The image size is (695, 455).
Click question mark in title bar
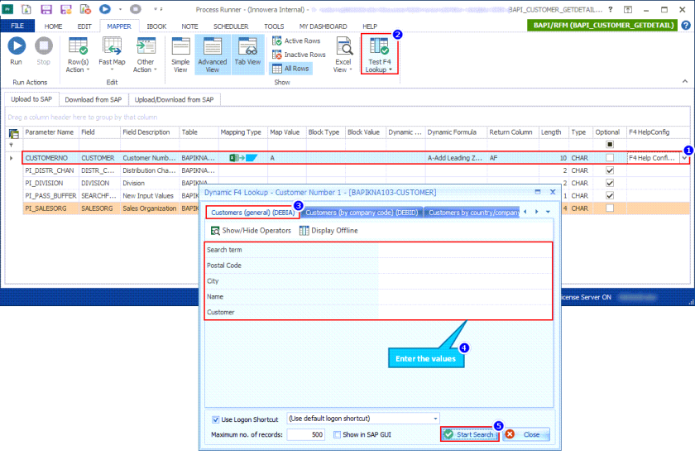[611, 9]
